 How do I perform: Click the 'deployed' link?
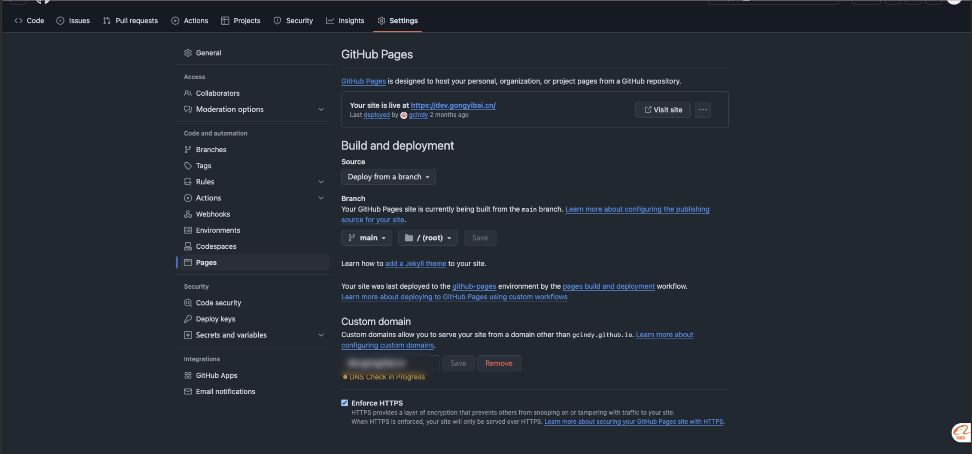click(x=377, y=115)
